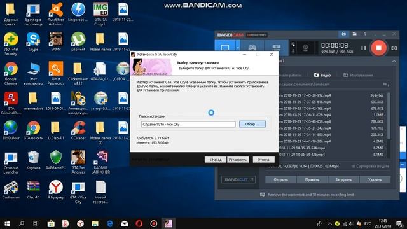Click the Bandicam lock icon
407x229 pixels.
click(x=343, y=34)
